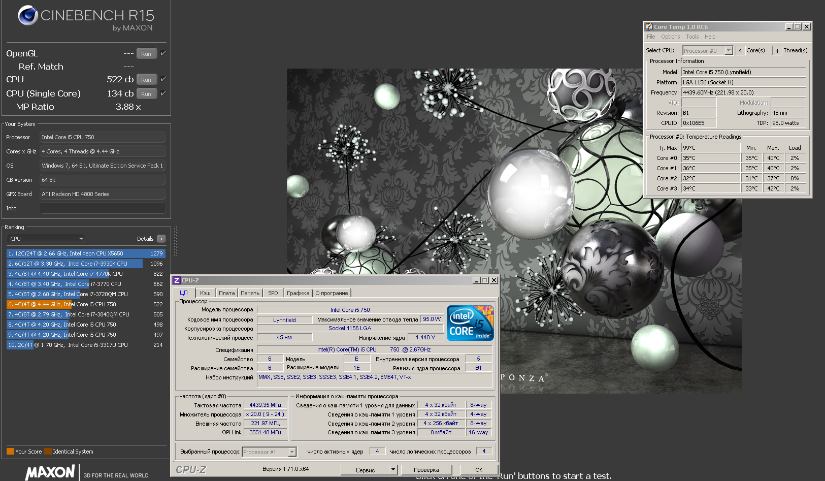Screen dimensions: 825x481
Task: Click the Frequency value in Core Temp
Action: coord(744,92)
